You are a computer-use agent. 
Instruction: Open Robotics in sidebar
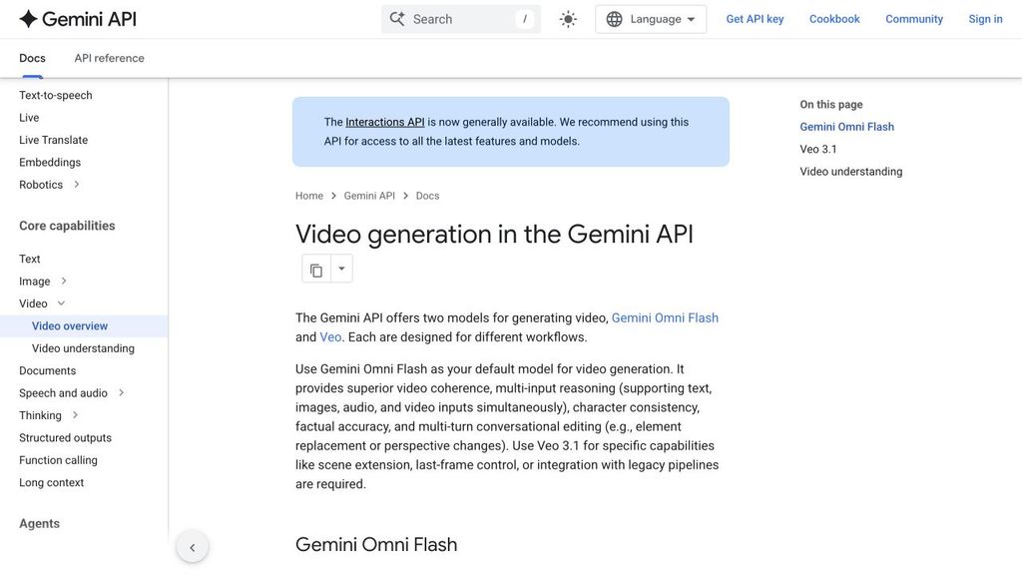click(x=40, y=185)
